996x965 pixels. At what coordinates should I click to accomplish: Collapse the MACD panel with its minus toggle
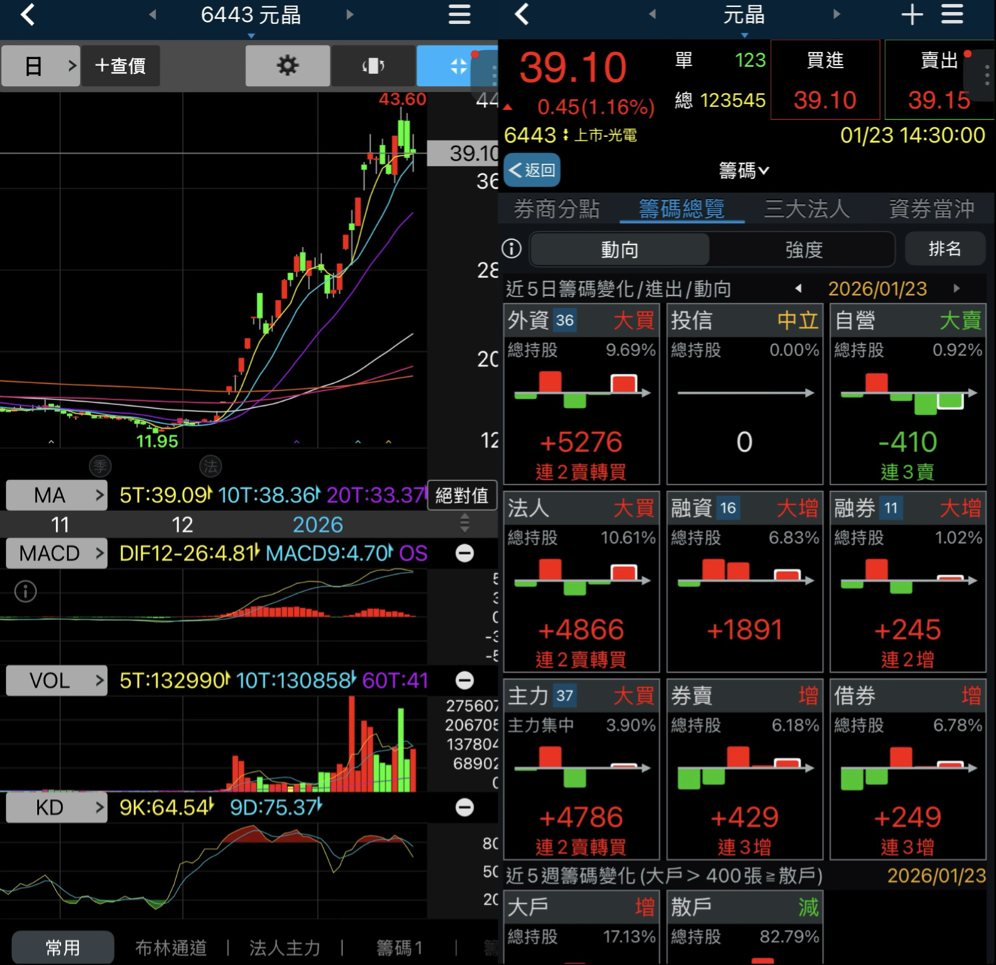click(465, 553)
